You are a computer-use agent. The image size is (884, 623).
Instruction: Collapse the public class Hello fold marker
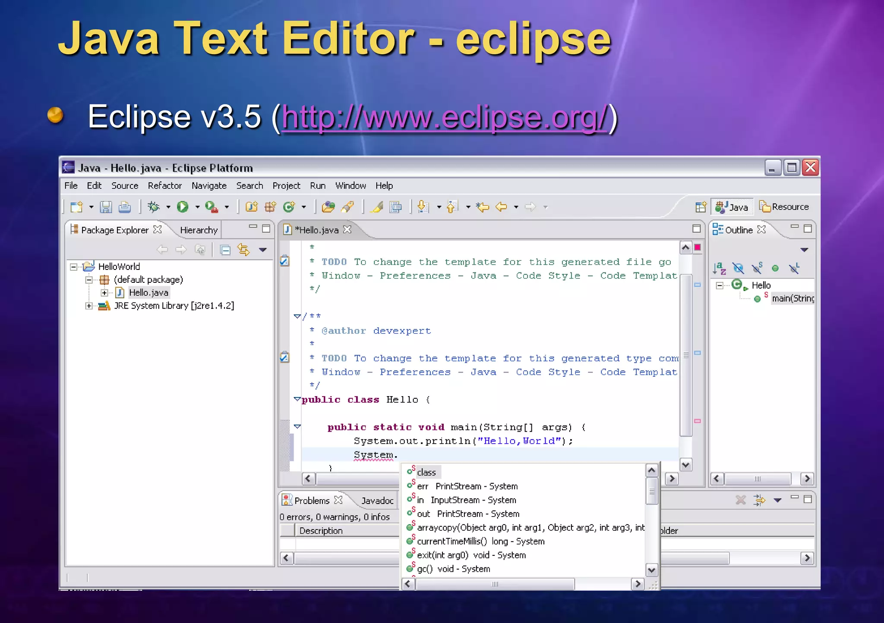[x=297, y=399]
